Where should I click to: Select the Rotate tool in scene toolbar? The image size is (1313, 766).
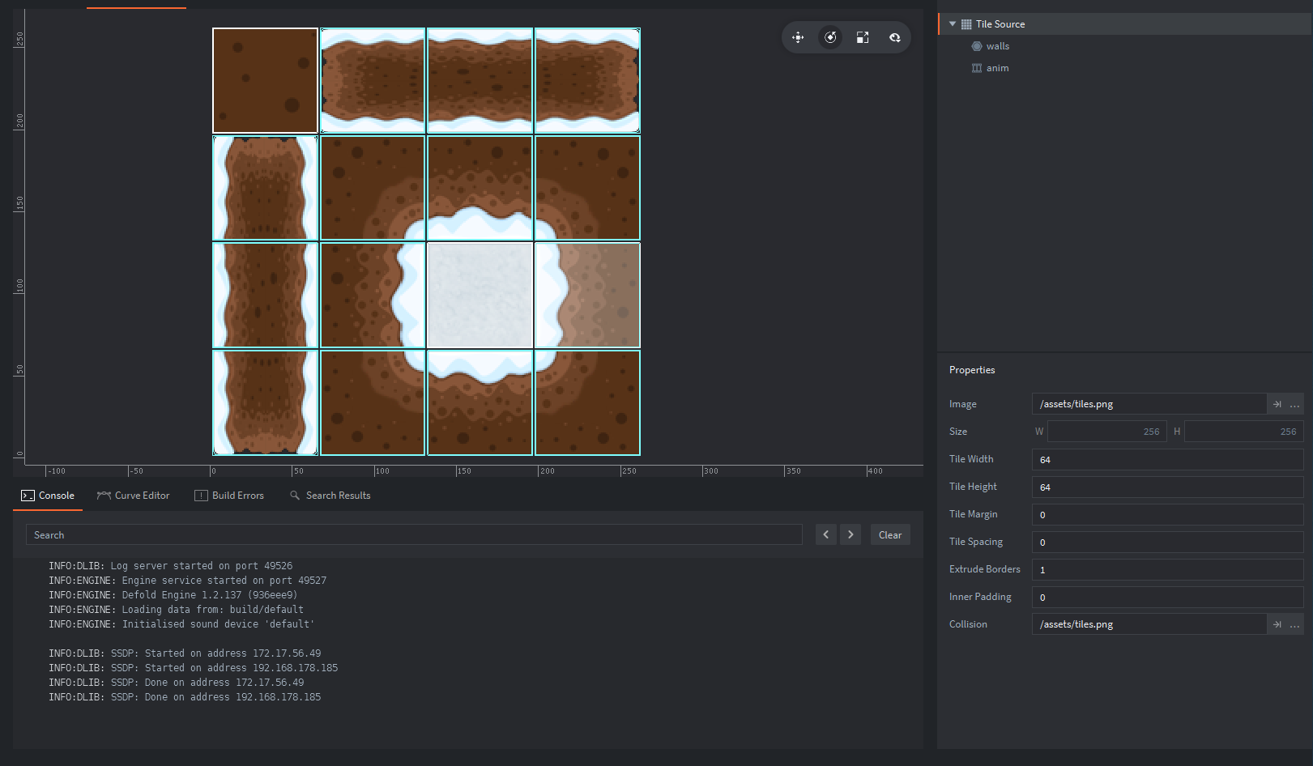coord(830,37)
